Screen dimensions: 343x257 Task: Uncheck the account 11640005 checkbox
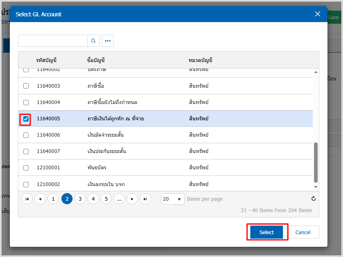26,119
